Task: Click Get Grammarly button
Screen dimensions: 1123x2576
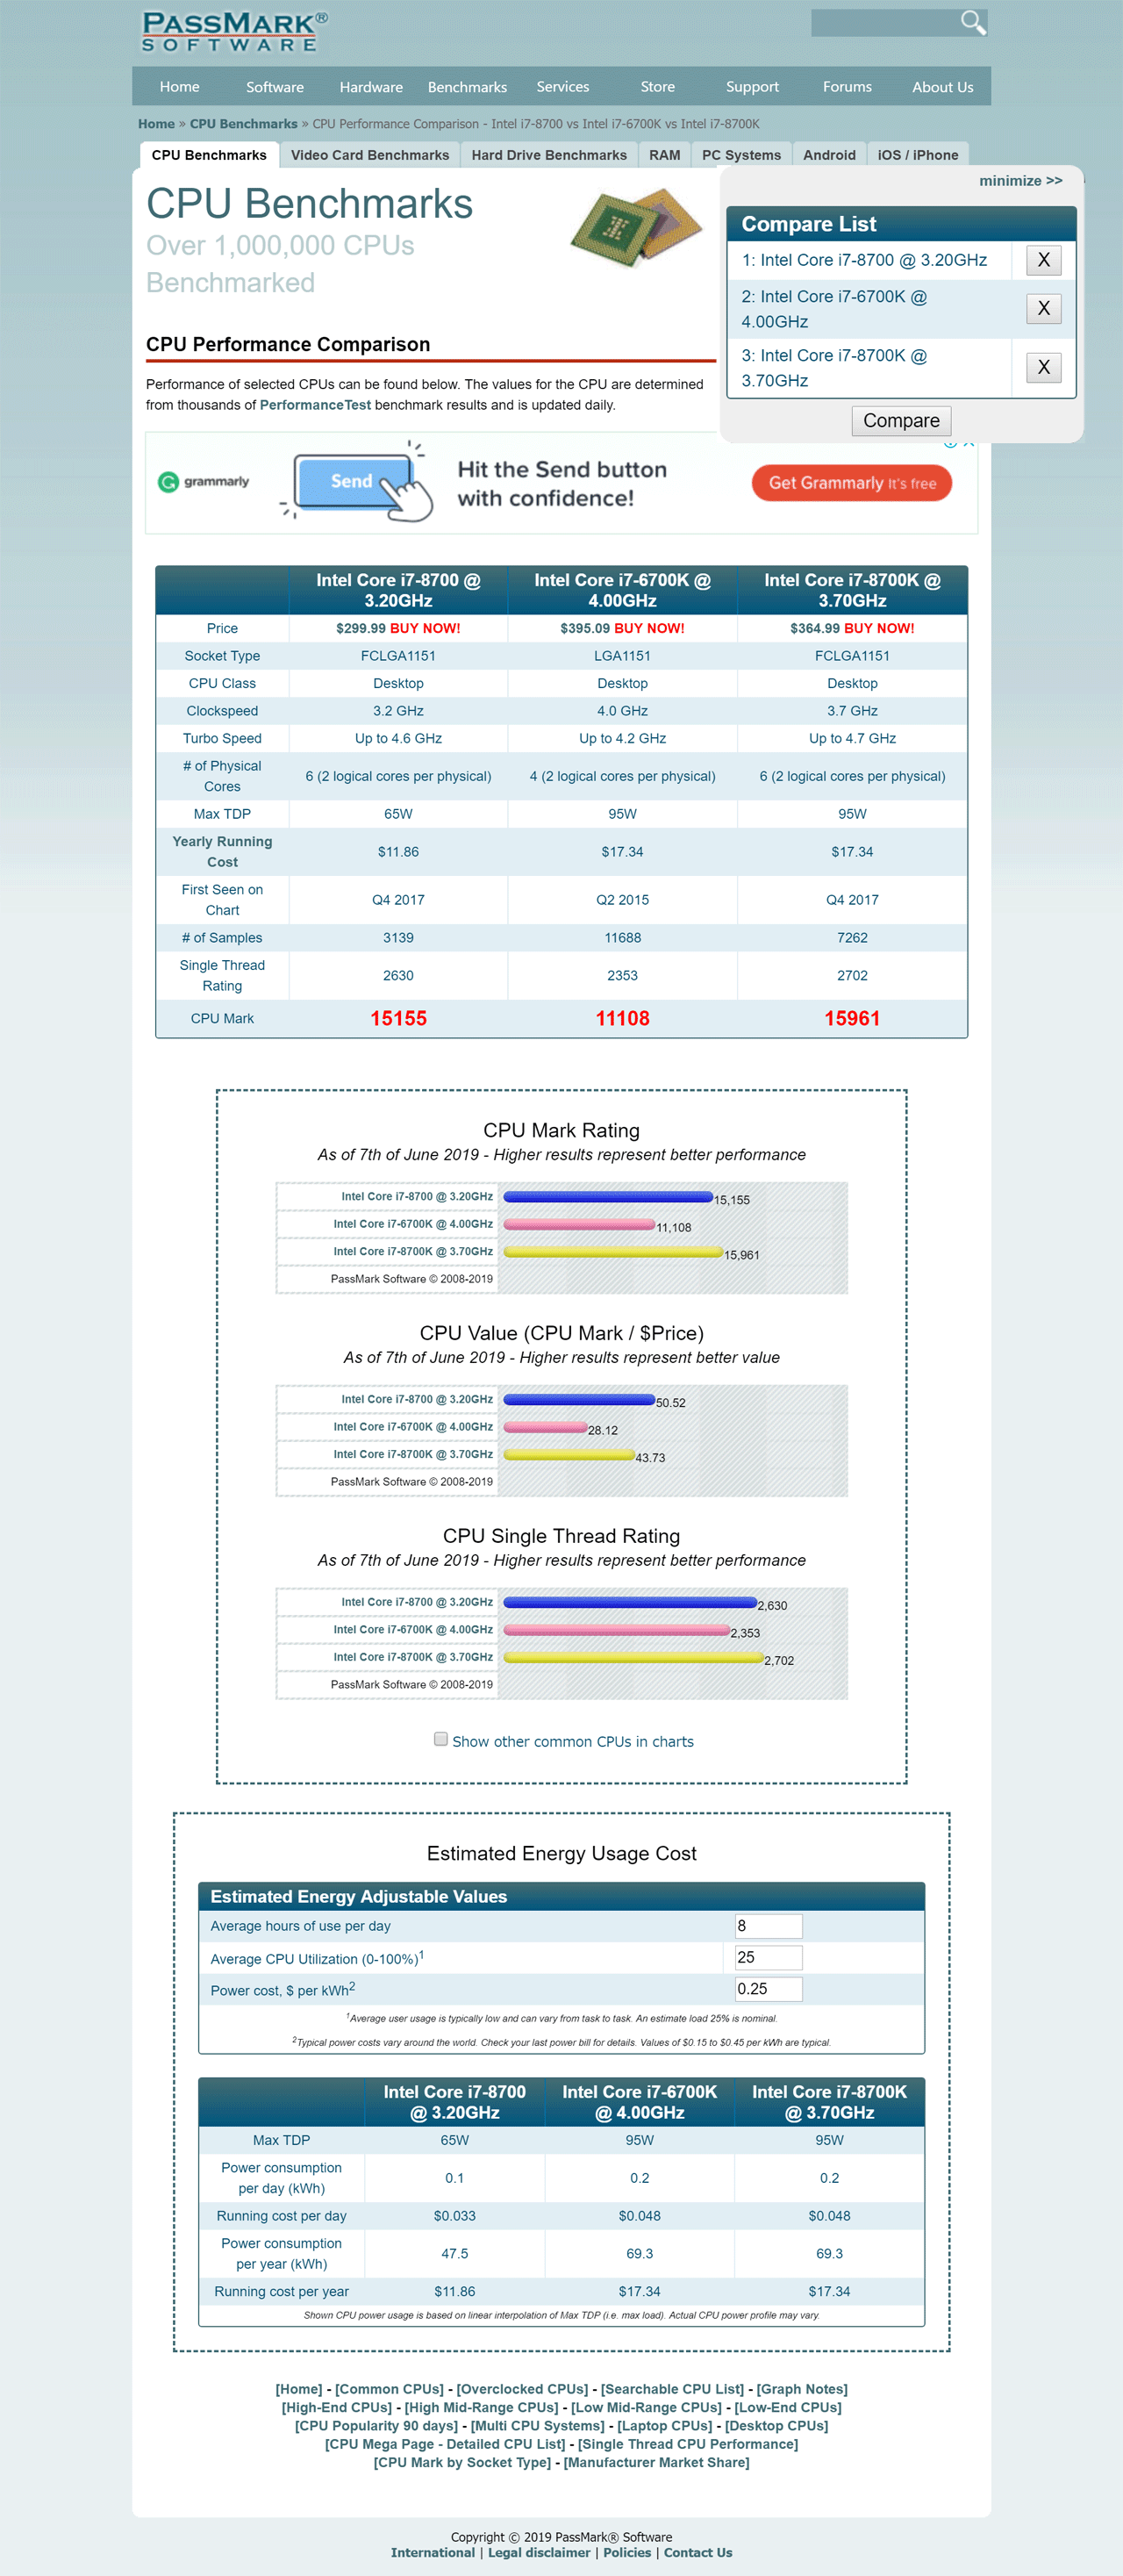Action: 852,483
